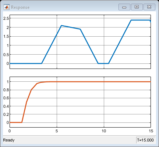
Task: Maximize the Response scope window
Action: tap(137, 7)
